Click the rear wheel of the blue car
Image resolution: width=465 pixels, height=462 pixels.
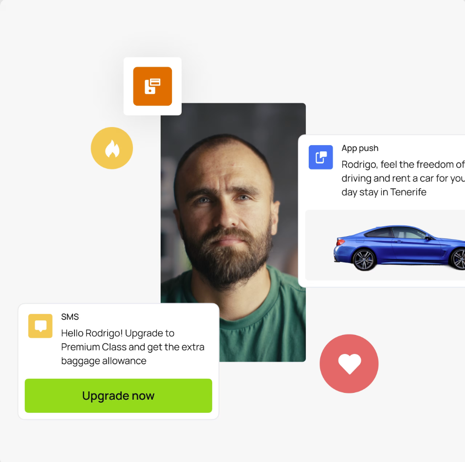pyautogui.click(x=364, y=260)
